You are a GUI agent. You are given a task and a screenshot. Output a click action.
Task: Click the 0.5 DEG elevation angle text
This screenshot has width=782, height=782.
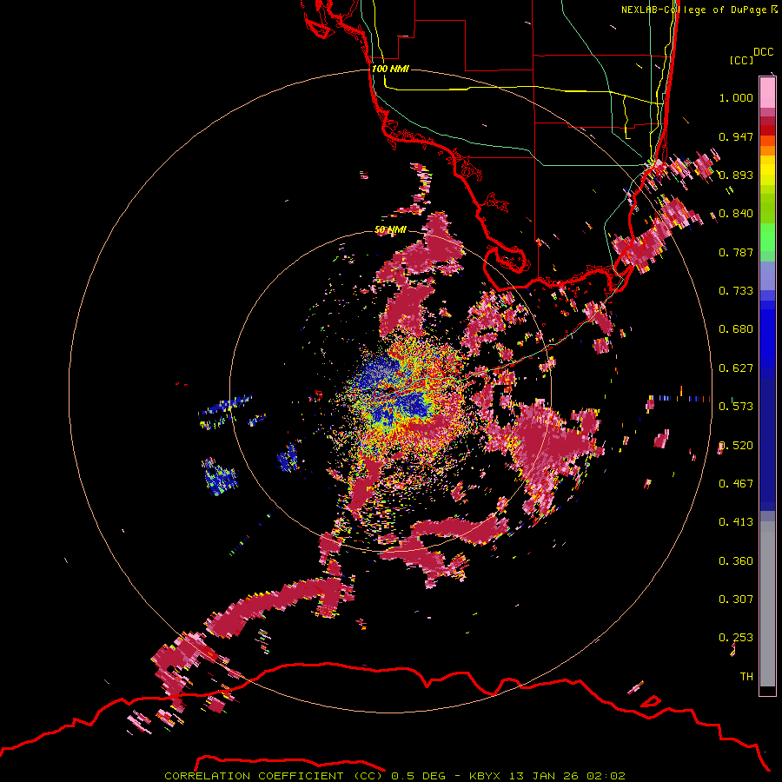[418, 776]
